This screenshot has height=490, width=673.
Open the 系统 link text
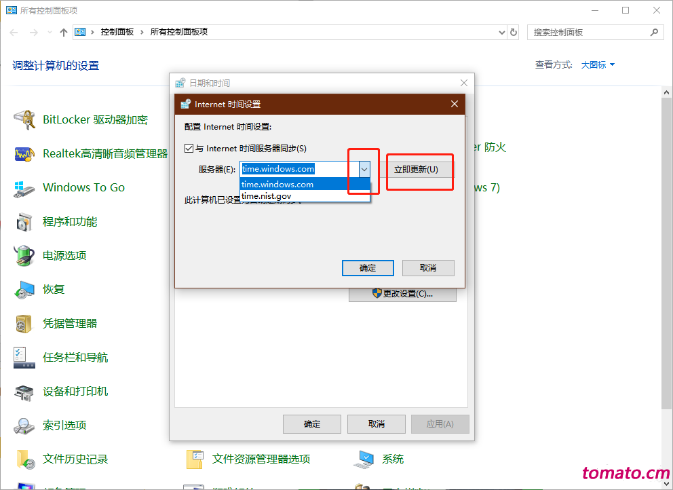[x=393, y=459]
